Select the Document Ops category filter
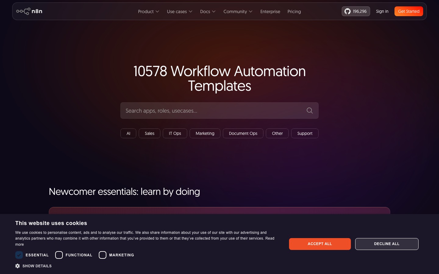Viewport: 439px width, 274px height. pyautogui.click(x=243, y=133)
